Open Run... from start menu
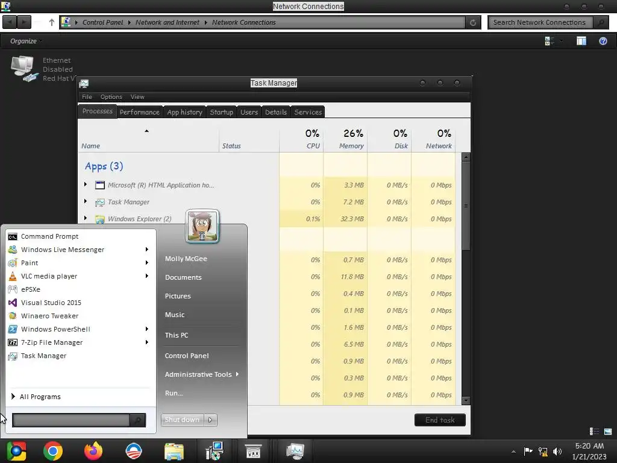 click(174, 393)
